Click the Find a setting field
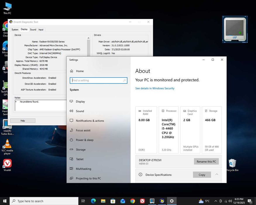Viewport: 256px width, 205px height. (x=98, y=80)
